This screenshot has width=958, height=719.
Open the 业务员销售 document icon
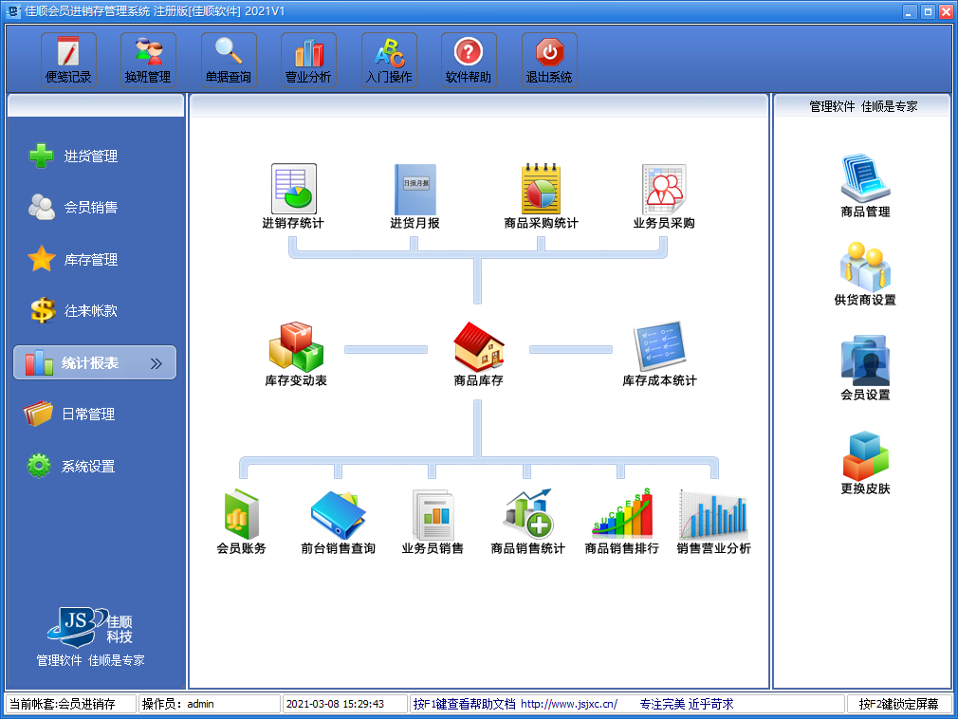(433, 523)
